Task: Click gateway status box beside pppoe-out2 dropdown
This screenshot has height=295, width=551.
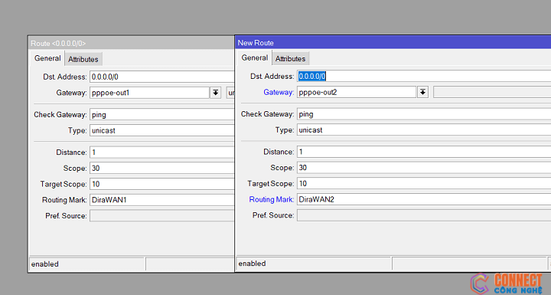Action: coord(492,92)
